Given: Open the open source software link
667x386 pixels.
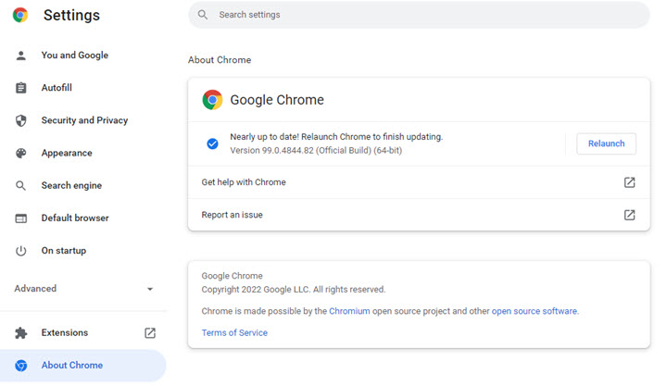Looking at the screenshot, I should (x=535, y=311).
